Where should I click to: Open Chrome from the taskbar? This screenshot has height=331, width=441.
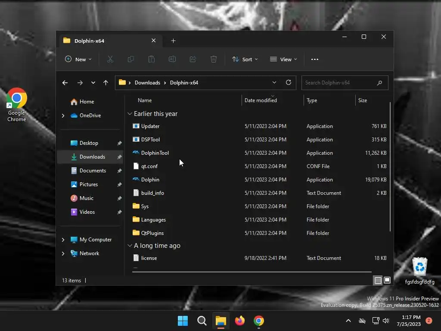[x=259, y=321]
